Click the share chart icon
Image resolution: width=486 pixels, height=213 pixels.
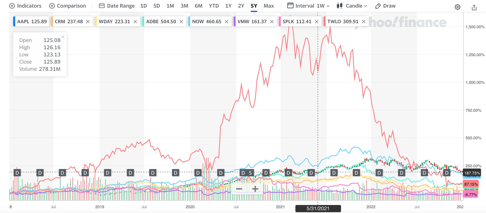pos(474,7)
